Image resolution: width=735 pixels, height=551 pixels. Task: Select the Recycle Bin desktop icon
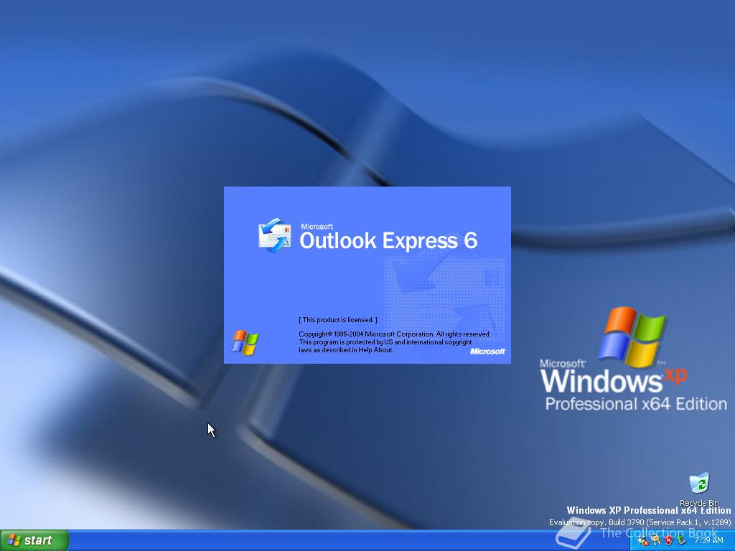699,489
